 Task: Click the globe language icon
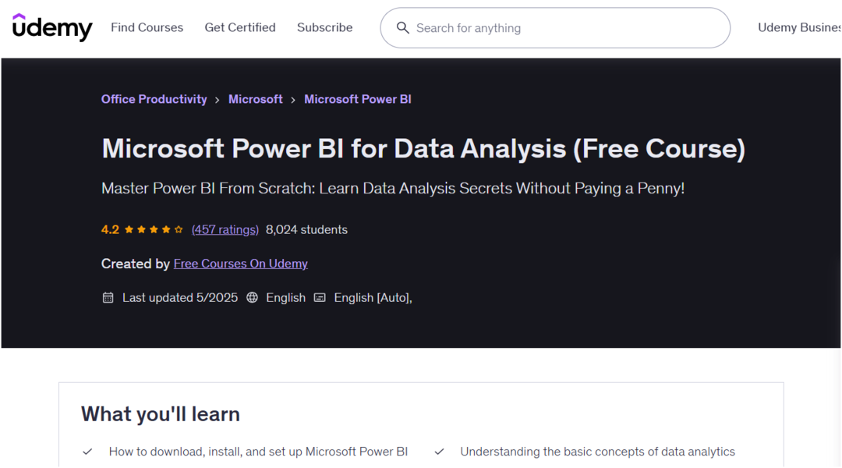[252, 297]
